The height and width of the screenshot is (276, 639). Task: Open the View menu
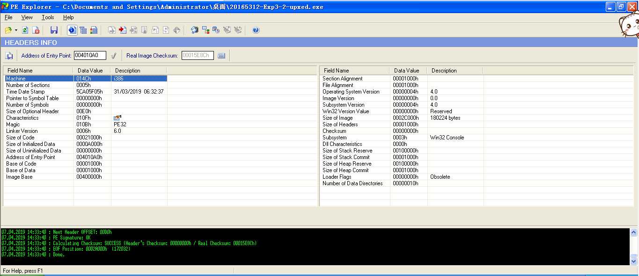pyautogui.click(x=27, y=17)
